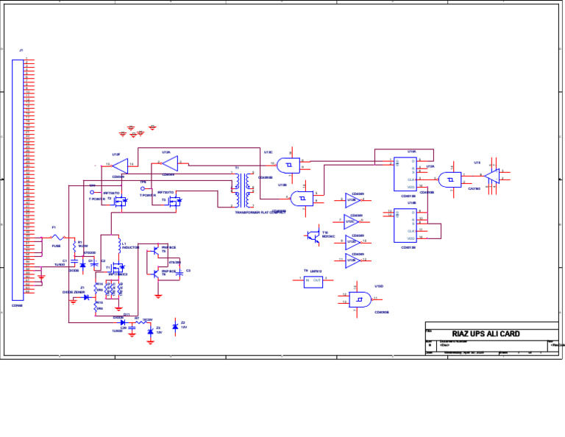Click resistor R14
The height and width of the screenshot is (437, 565).
(96, 288)
